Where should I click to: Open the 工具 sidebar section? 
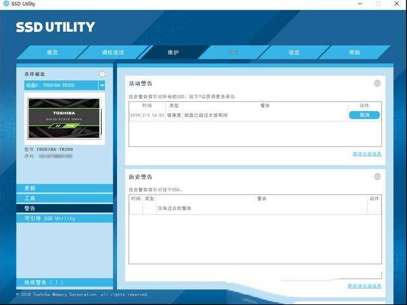click(x=65, y=198)
